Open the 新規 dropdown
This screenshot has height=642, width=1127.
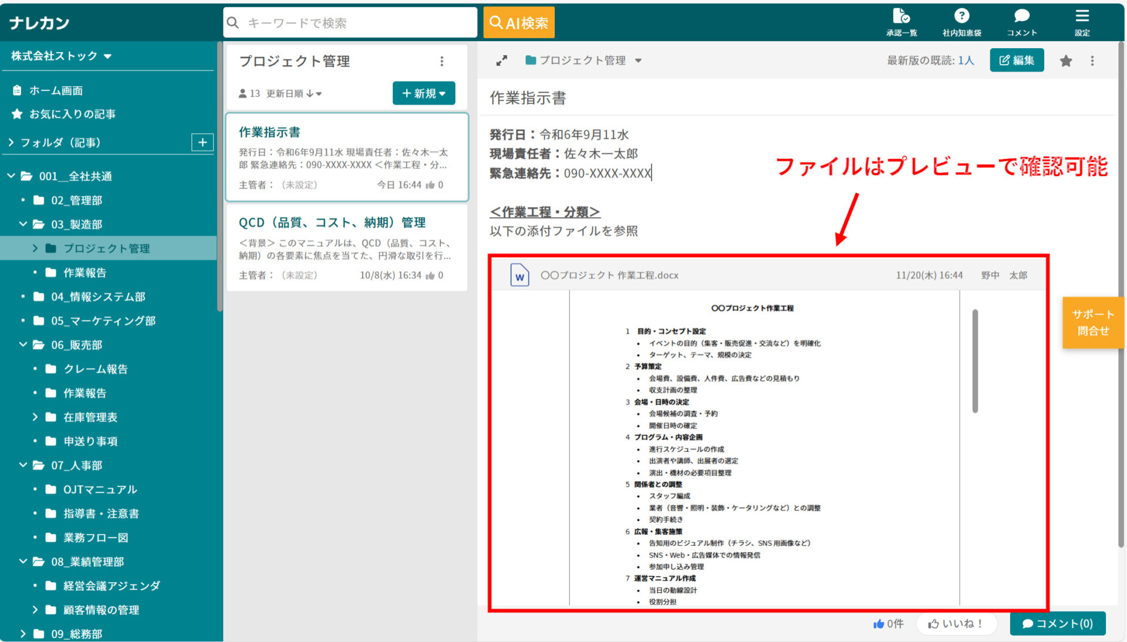424,93
